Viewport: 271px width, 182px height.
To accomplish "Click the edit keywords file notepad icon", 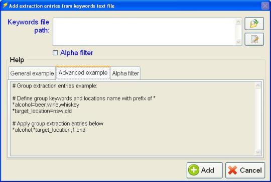I will point(254,39).
